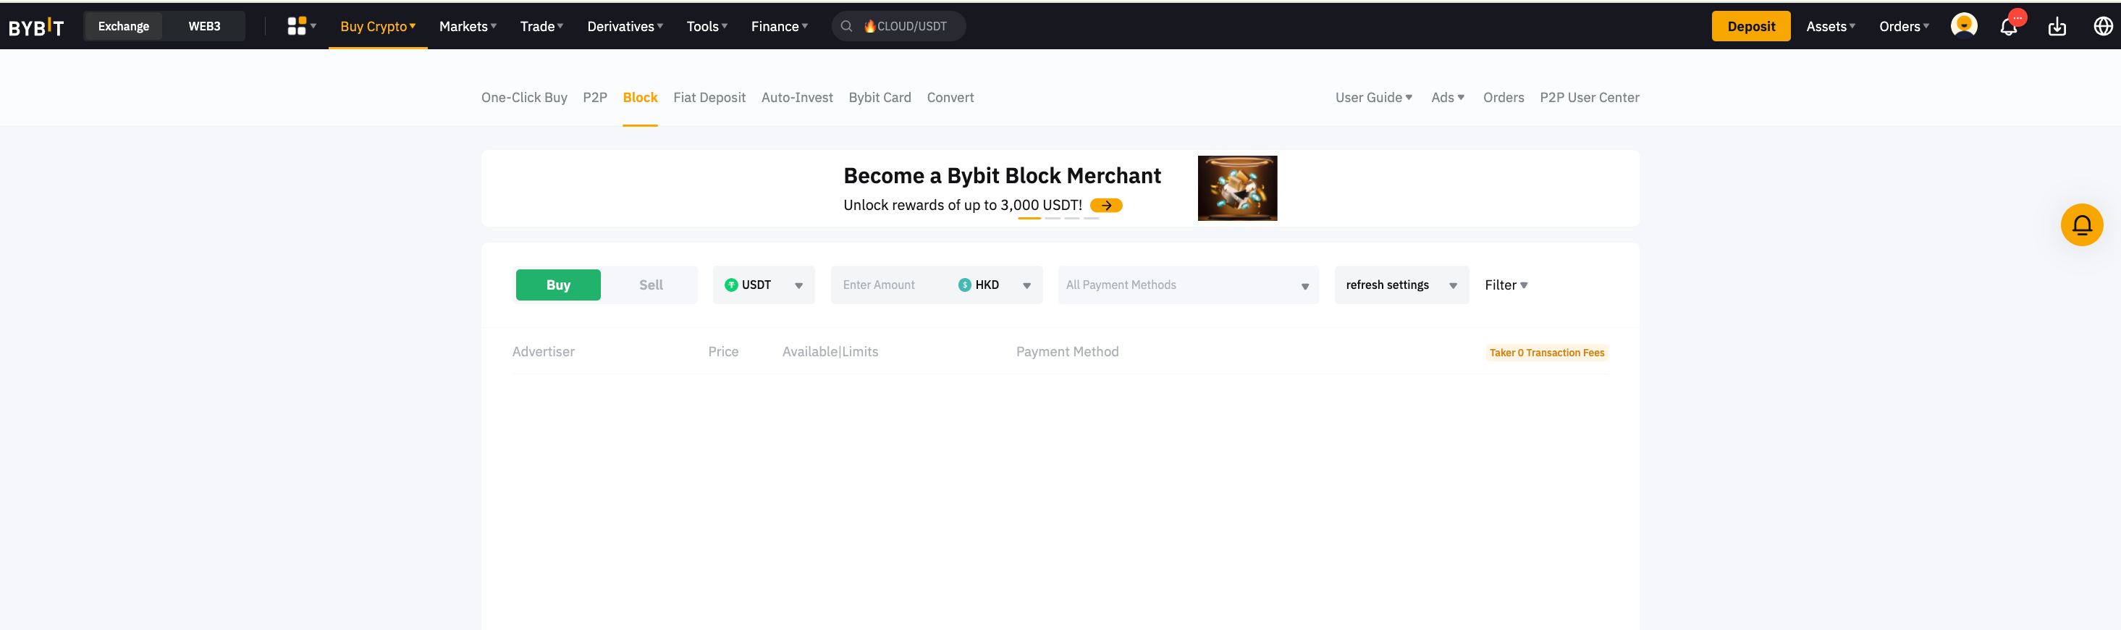Open the Derivatives menu

(x=625, y=26)
